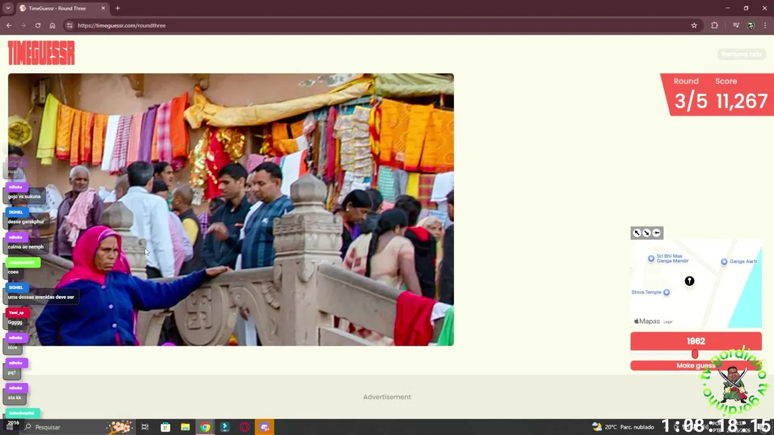
Task: Click the address bar URL field
Action: [381, 25]
